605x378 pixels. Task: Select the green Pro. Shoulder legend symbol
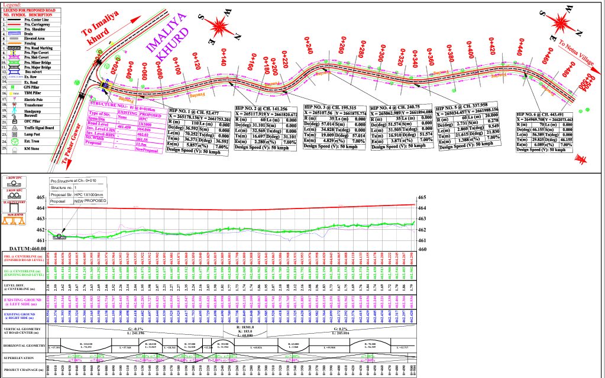[14, 30]
